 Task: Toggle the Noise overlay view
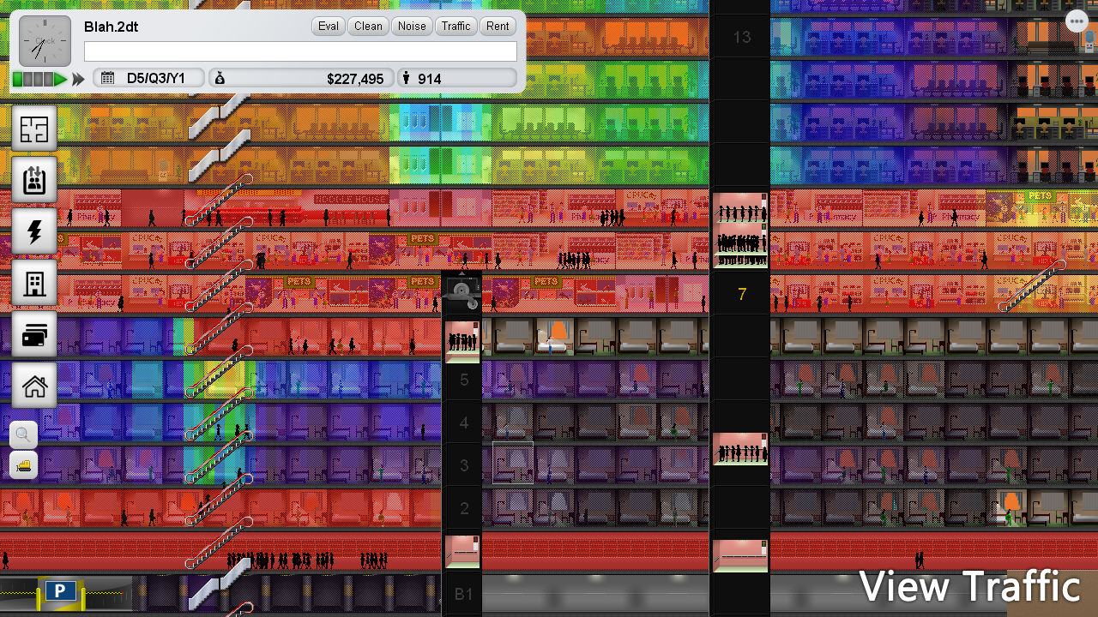tap(412, 27)
